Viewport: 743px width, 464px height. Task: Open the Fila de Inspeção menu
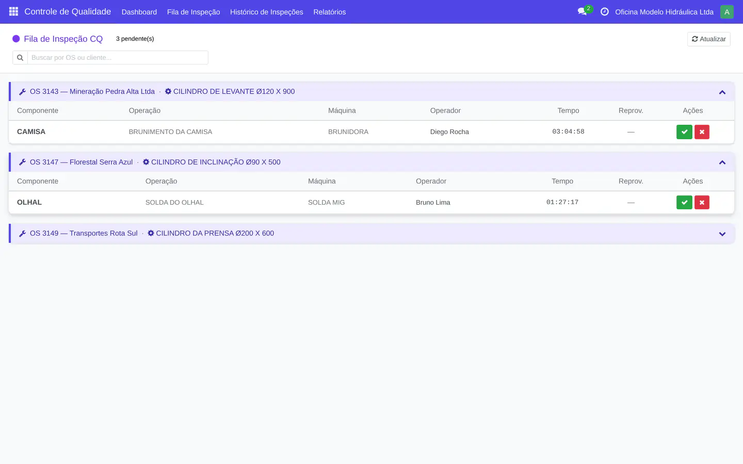(x=193, y=12)
